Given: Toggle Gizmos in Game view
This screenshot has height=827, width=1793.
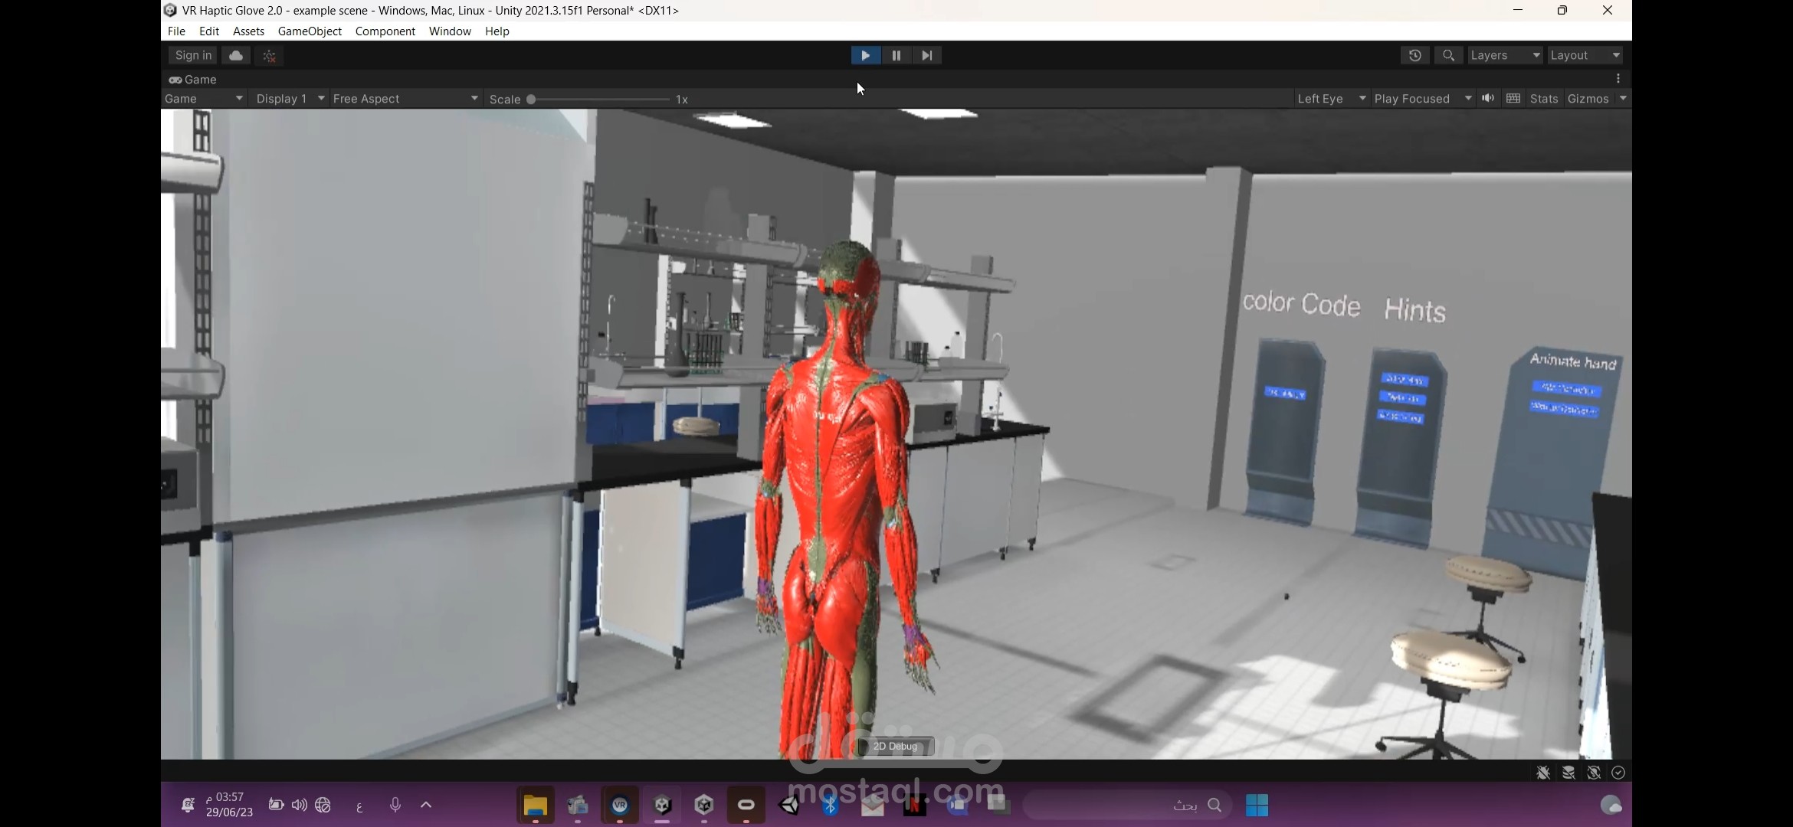Looking at the screenshot, I should tap(1588, 99).
